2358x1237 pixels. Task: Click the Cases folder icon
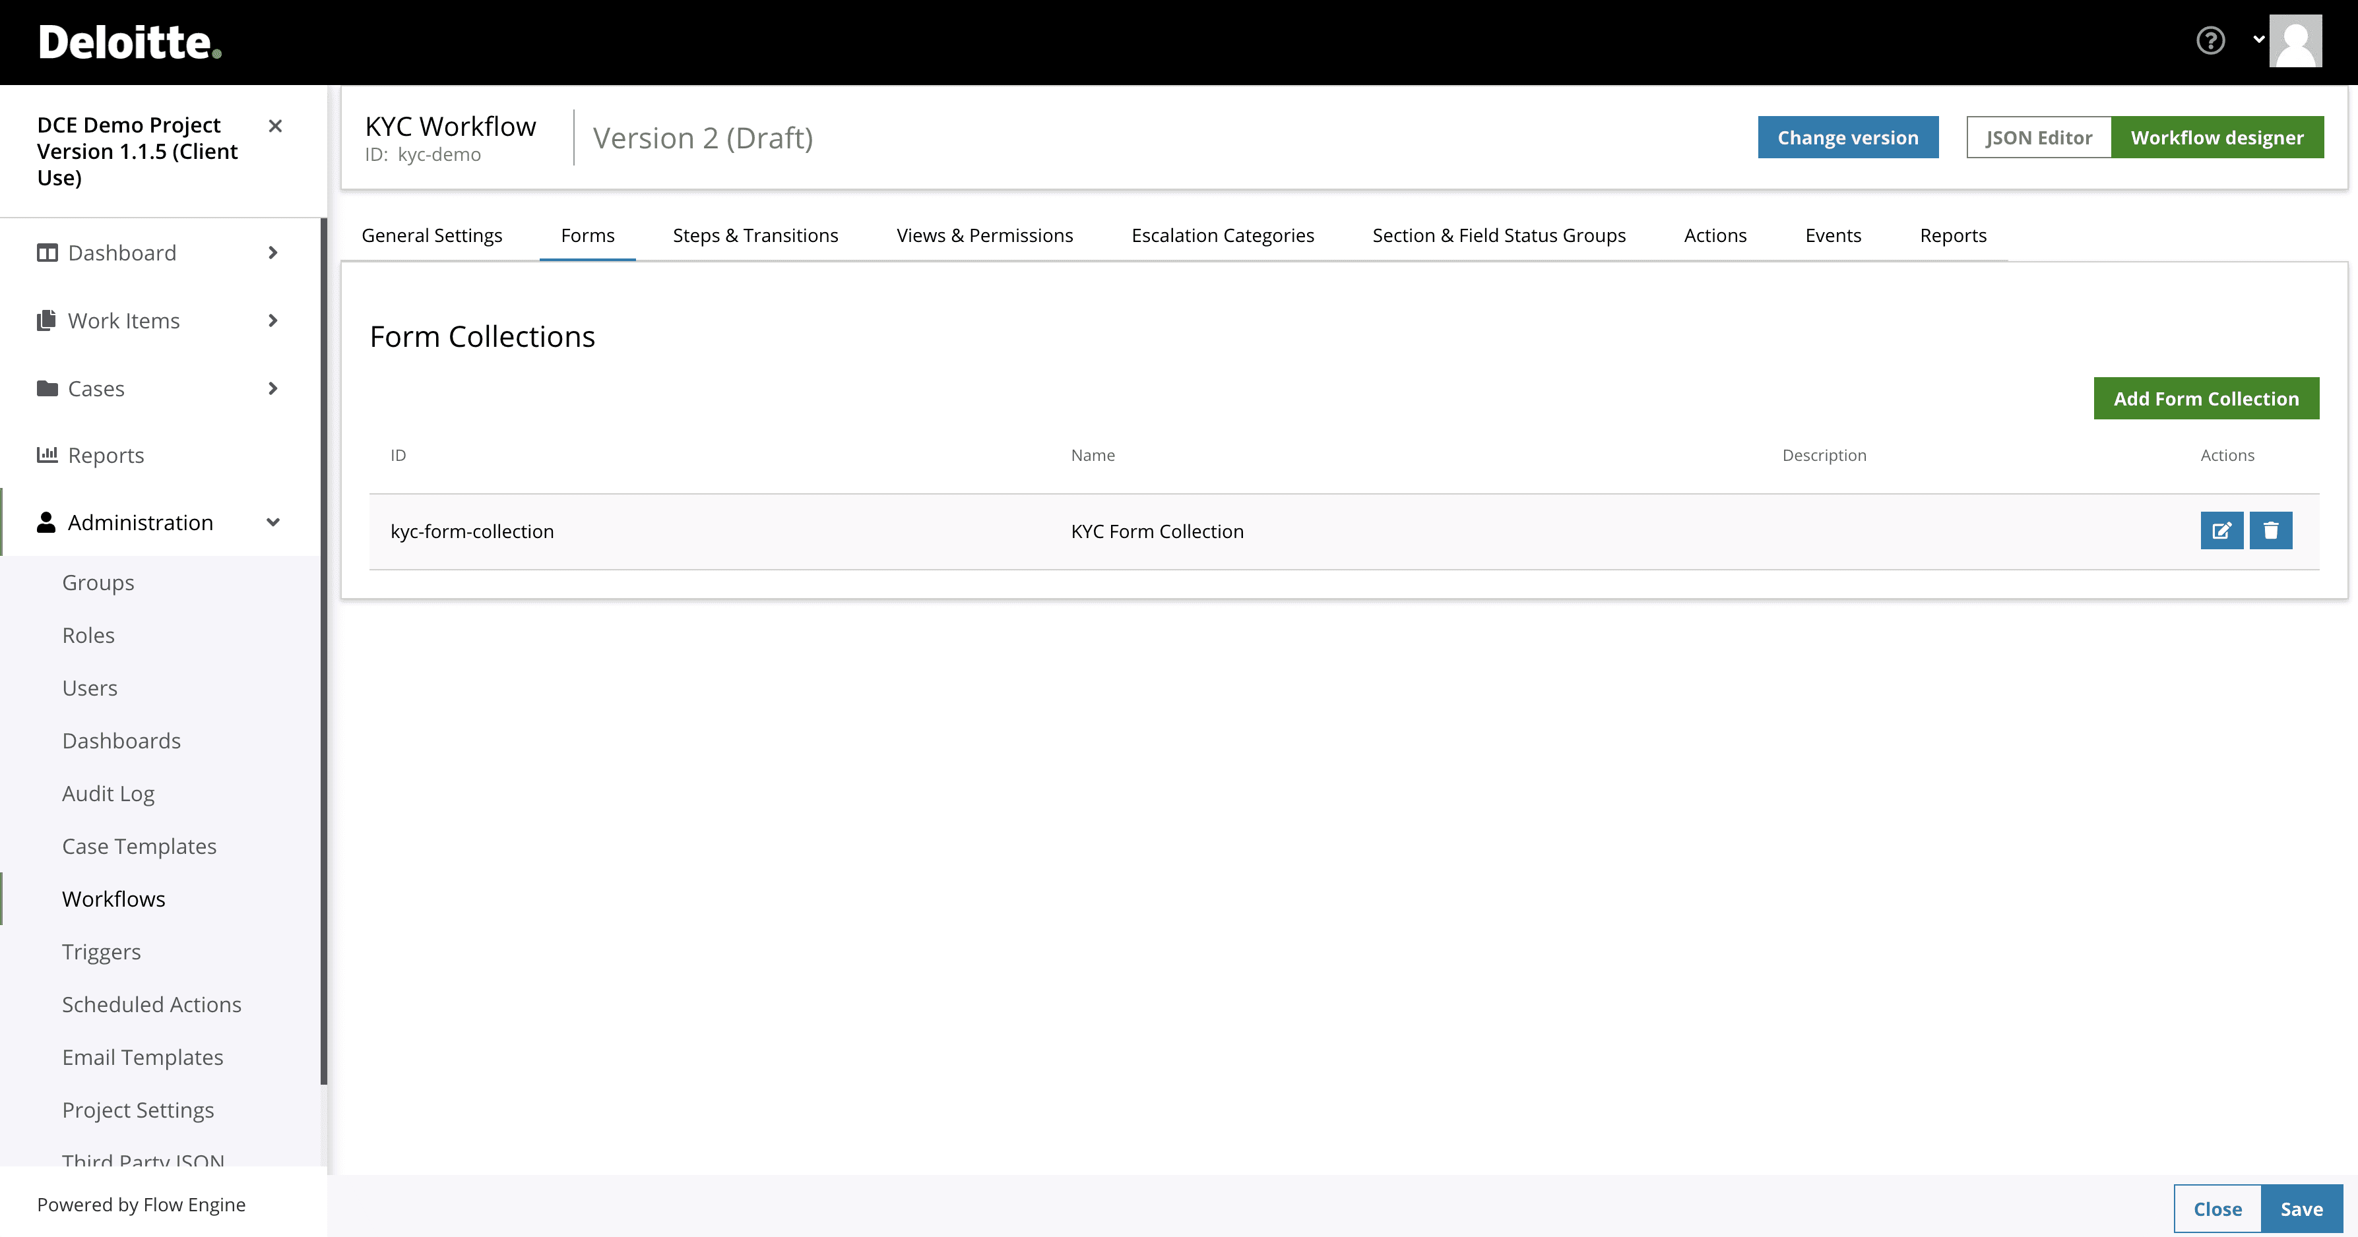tap(47, 388)
